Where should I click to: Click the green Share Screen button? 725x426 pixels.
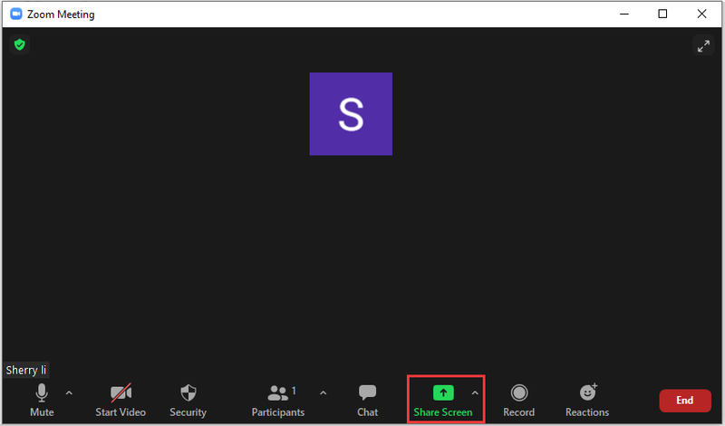(443, 400)
